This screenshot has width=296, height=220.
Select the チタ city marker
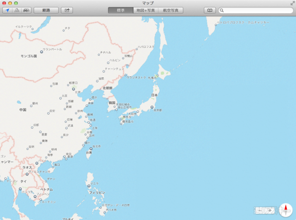click(64, 31)
